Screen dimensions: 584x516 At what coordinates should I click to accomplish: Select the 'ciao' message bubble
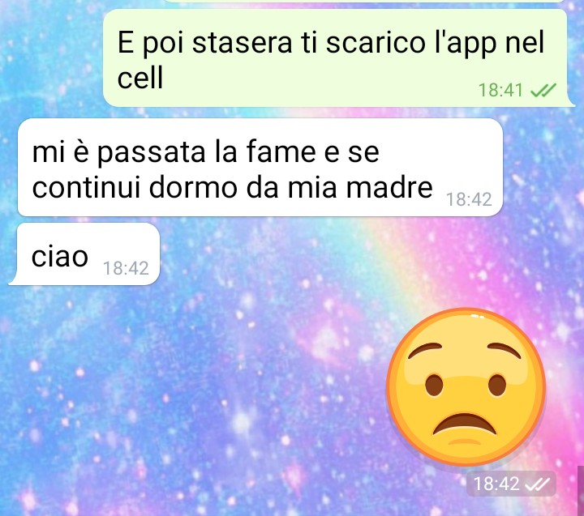pyautogui.click(x=85, y=254)
